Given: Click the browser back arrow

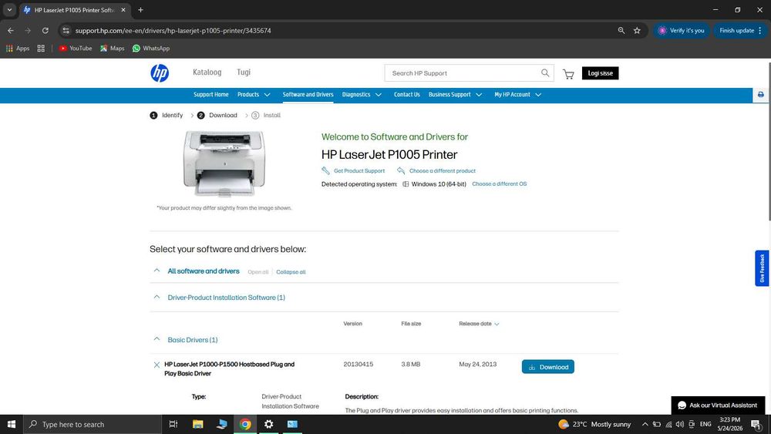Looking at the screenshot, I should click(10, 31).
